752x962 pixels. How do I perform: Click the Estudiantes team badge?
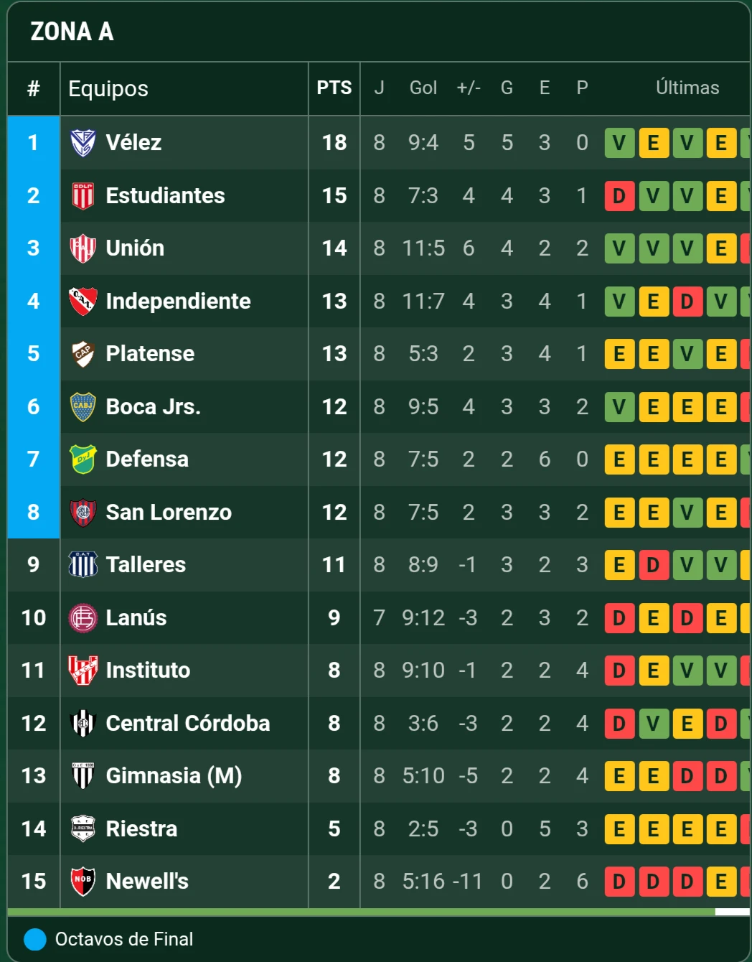tap(83, 196)
